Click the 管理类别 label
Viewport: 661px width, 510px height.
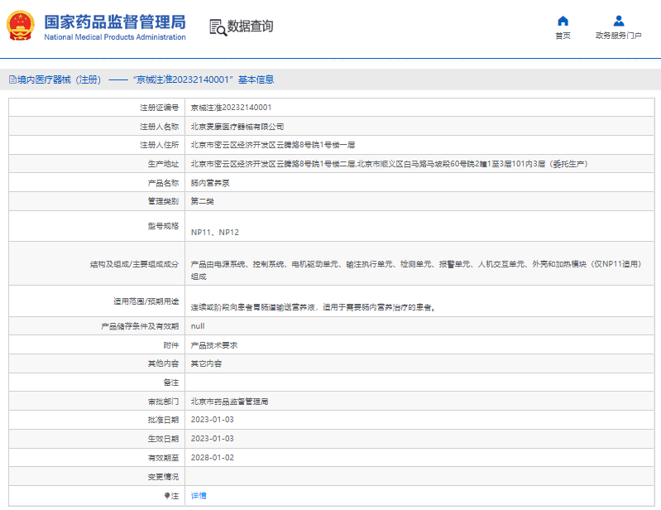click(x=163, y=201)
